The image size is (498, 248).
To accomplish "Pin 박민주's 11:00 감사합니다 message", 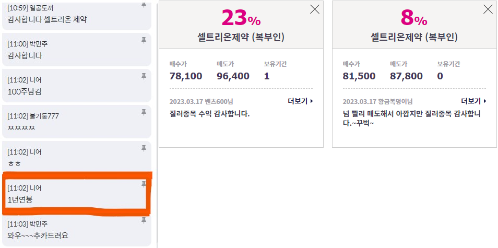I will pos(144,40).
